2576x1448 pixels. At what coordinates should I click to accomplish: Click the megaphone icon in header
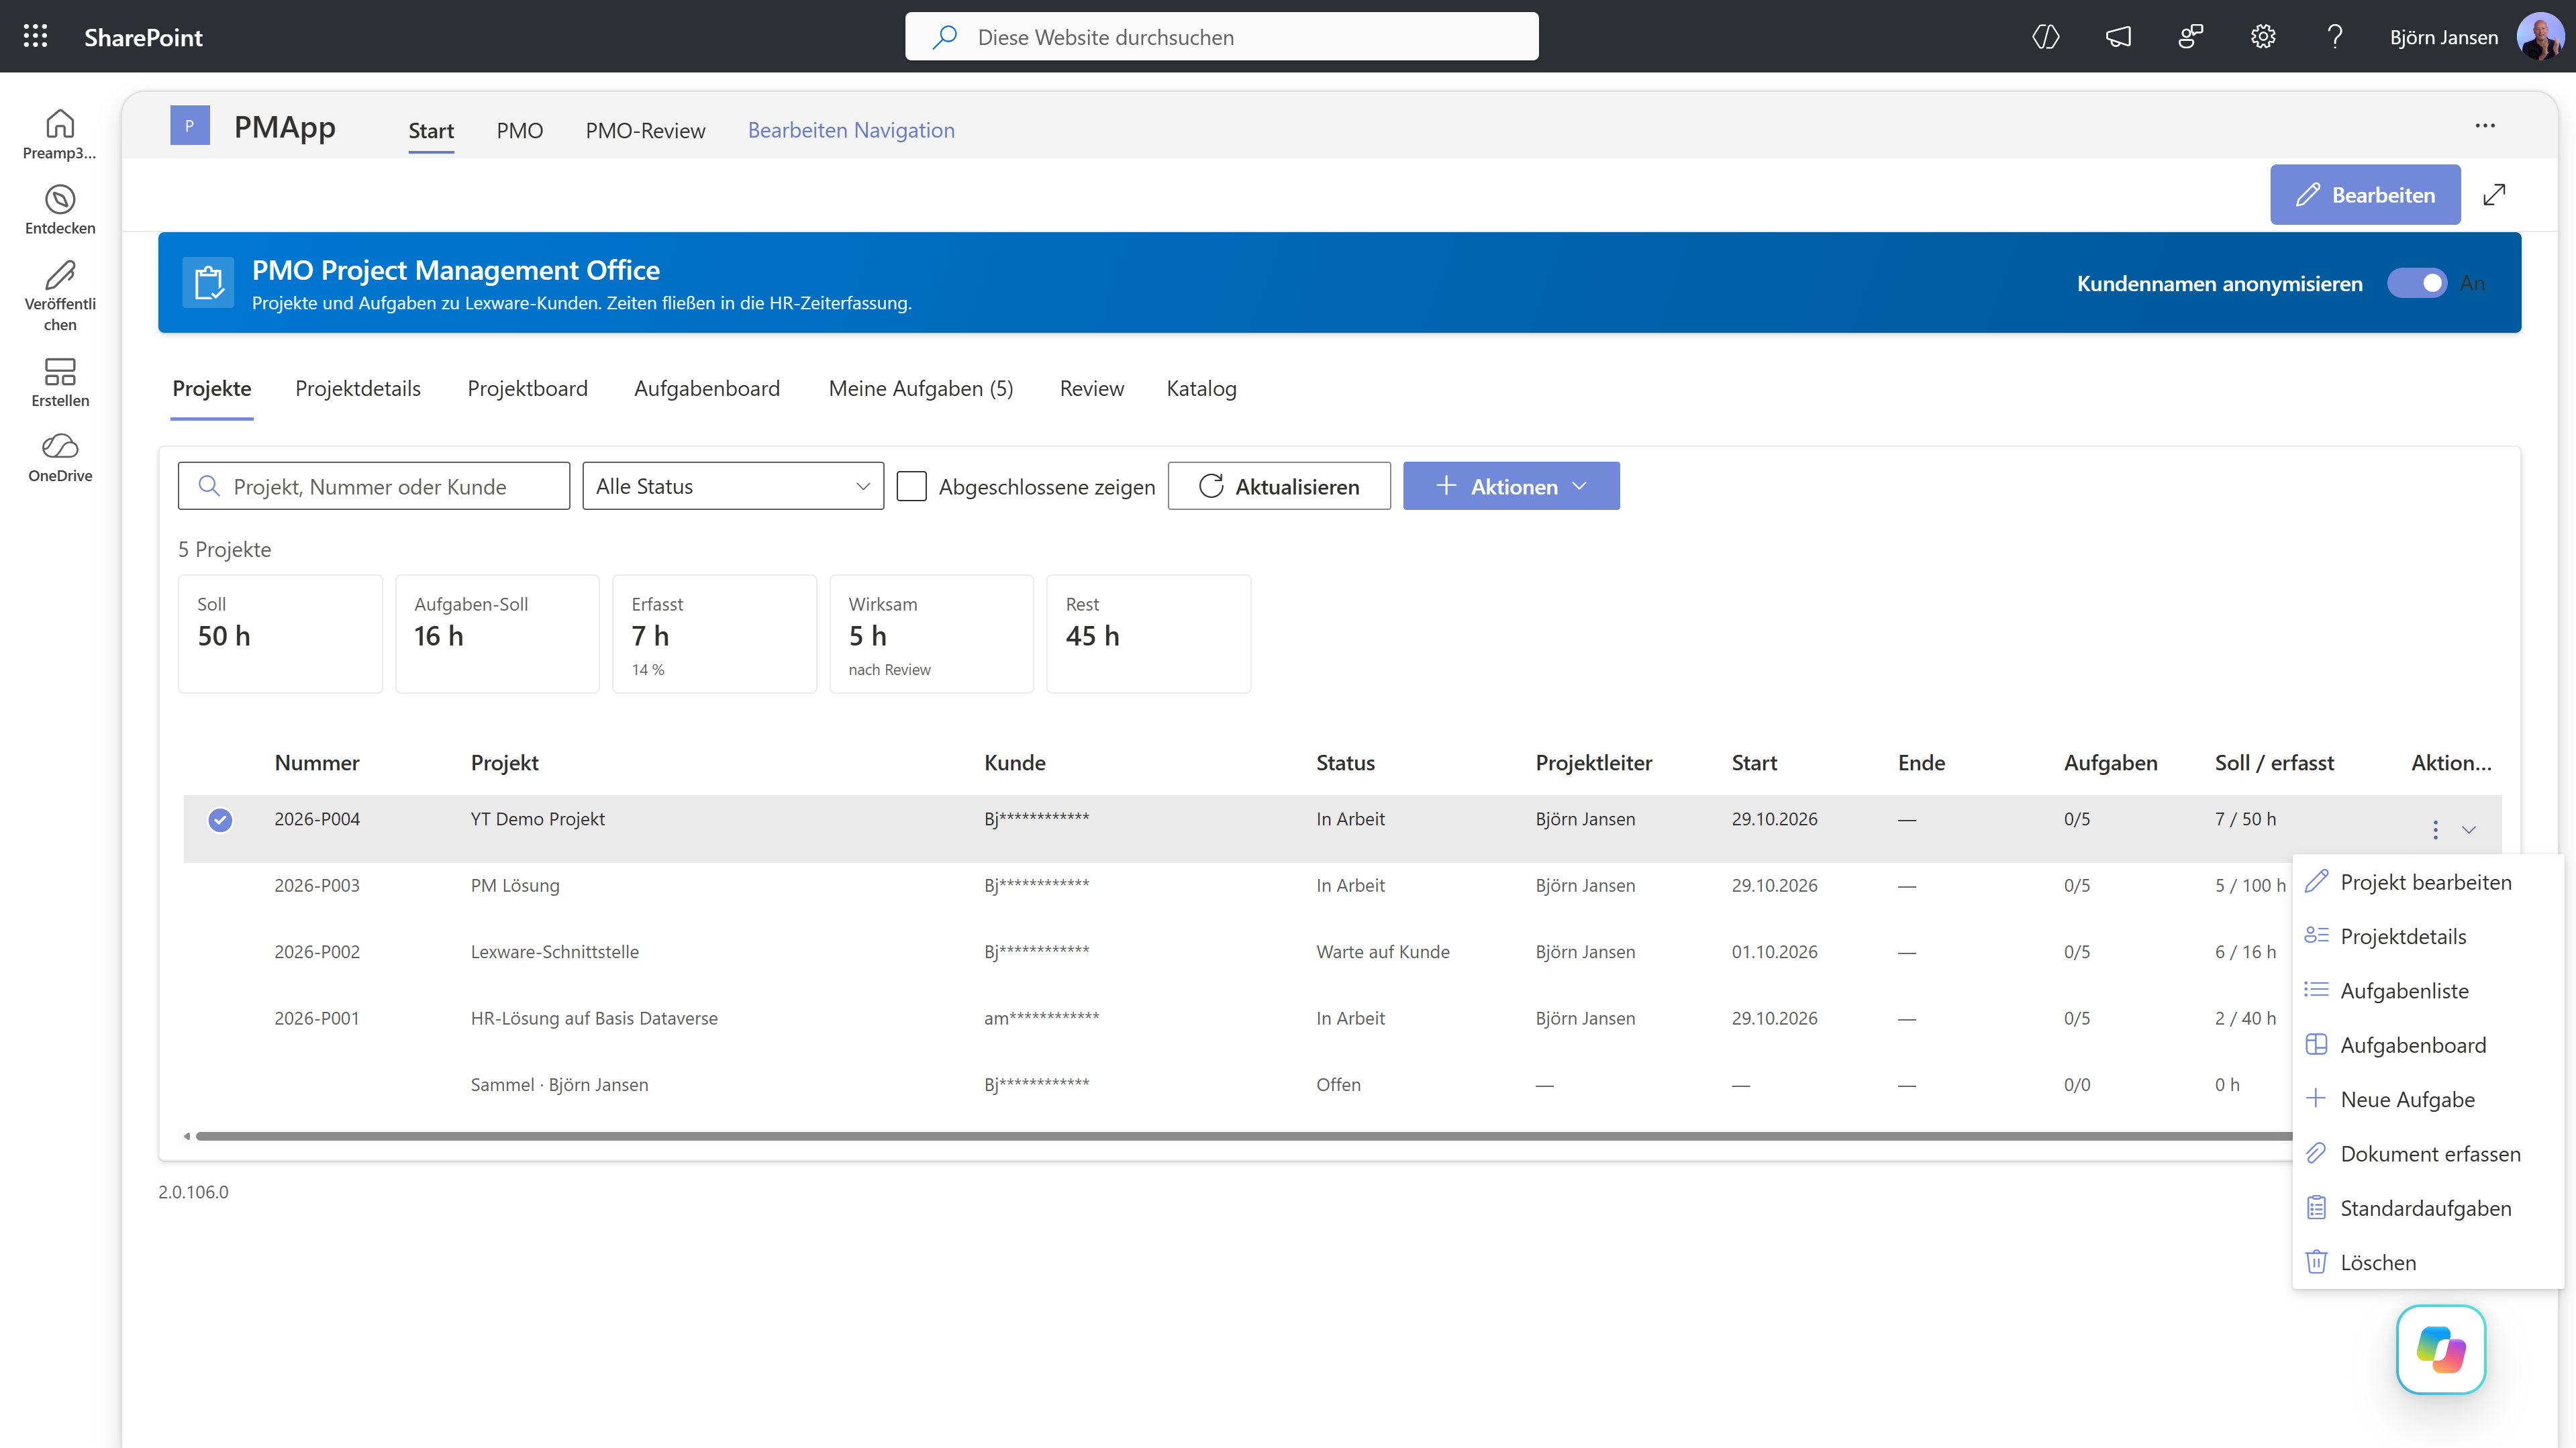(2118, 37)
